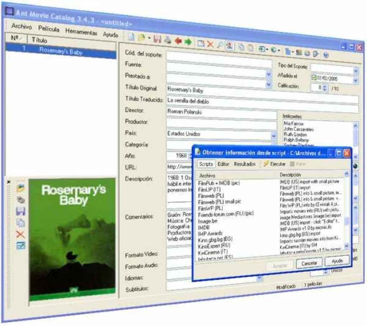Click the New catalog toolbar icon
The height and width of the screenshot is (326, 367).
coord(131,36)
